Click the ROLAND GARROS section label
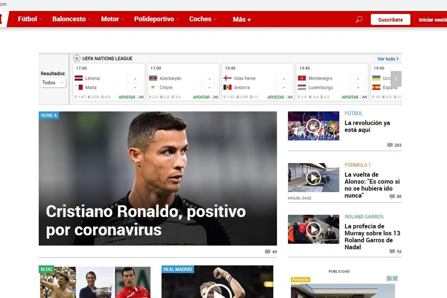The image size is (447, 298). click(364, 217)
